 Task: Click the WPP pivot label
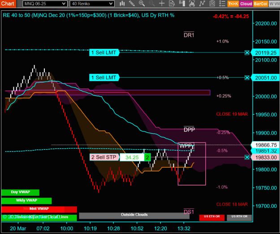[186, 146]
